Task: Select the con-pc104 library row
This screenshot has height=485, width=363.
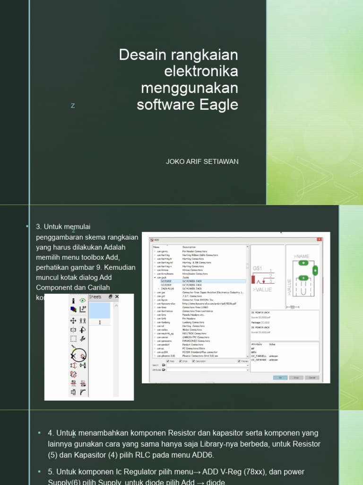Action: (x=200, y=352)
